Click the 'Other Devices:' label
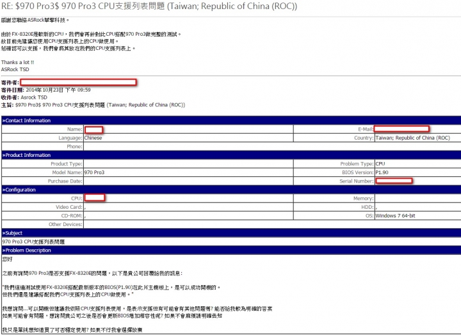The height and width of the screenshot is (335, 461). [65, 224]
